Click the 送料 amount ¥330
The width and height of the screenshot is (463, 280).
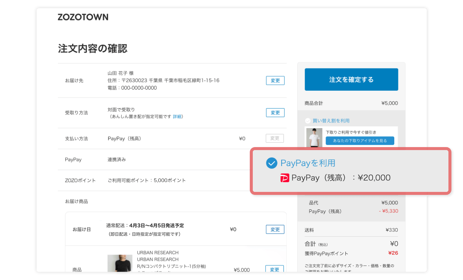click(x=392, y=230)
